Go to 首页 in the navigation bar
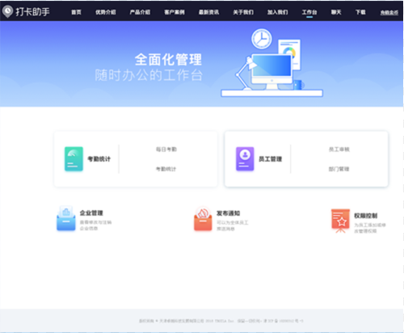404x333 pixels. point(76,12)
